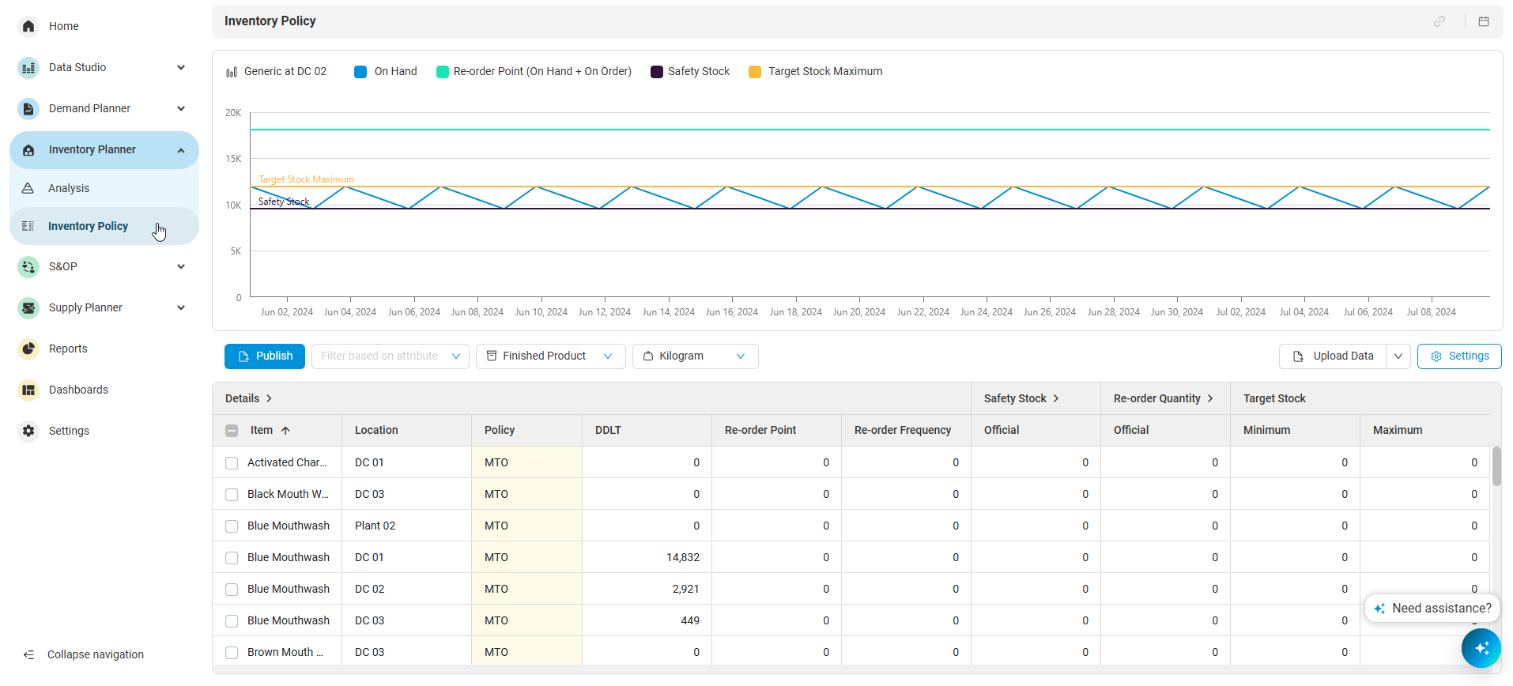Click the DDLT value 2,921

click(x=686, y=589)
